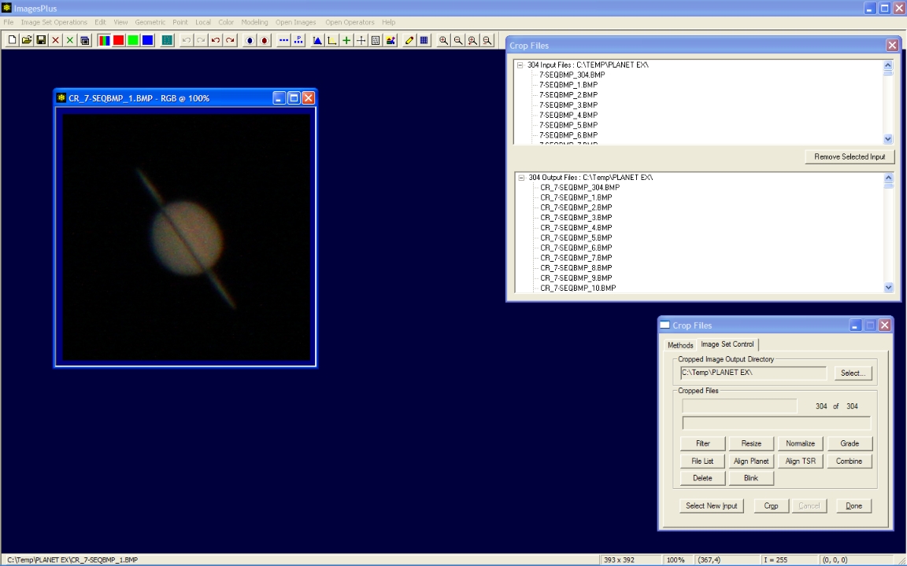
Task: Collapse the 304 Input Files tree node
Action: tap(520, 64)
